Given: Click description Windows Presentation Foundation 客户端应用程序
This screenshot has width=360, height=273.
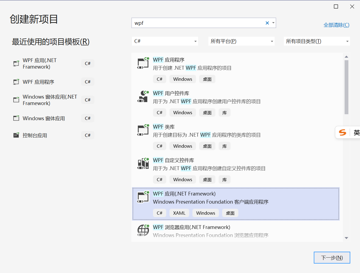Looking at the screenshot, I should [211, 202].
